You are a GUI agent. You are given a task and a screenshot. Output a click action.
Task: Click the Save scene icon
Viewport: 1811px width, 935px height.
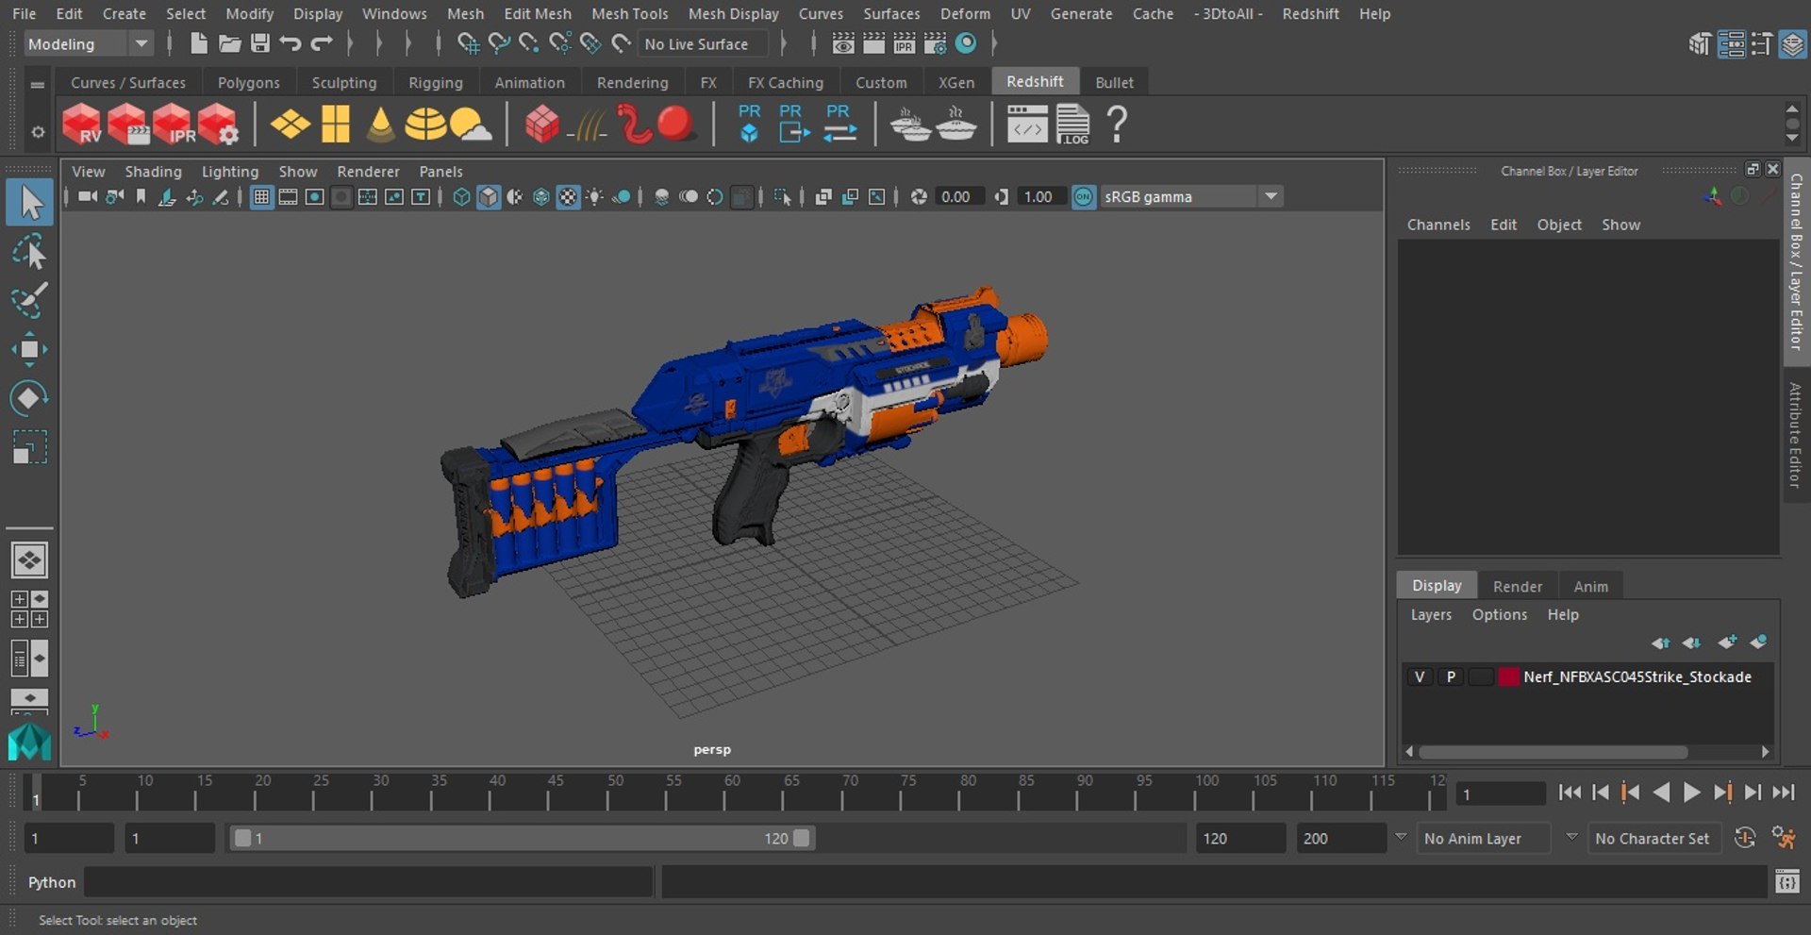260,43
